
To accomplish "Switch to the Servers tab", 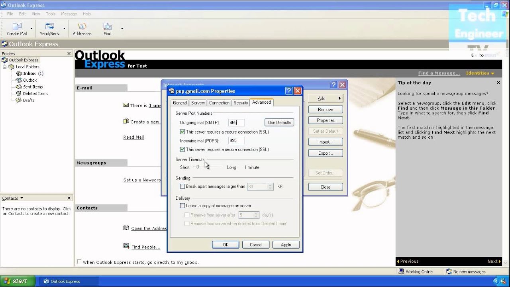I will pyautogui.click(x=198, y=103).
